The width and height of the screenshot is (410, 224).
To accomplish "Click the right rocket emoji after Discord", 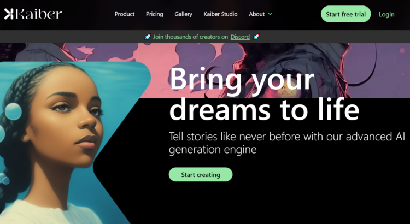I will point(256,37).
